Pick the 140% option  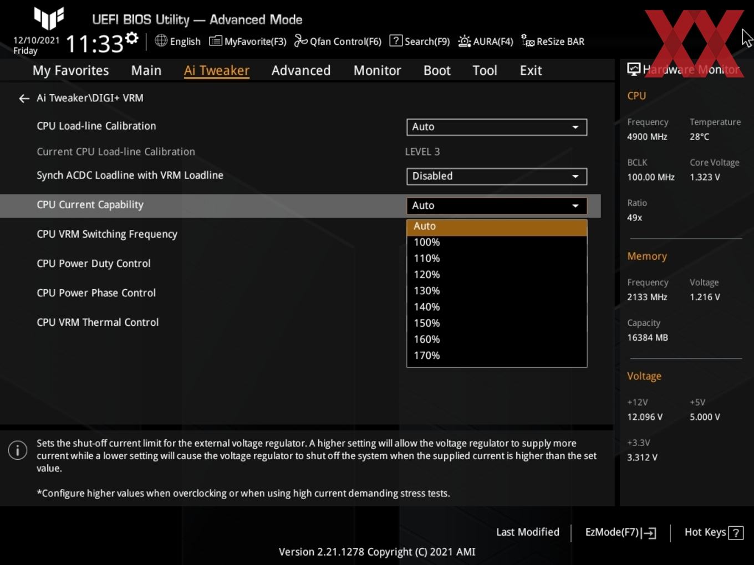pos(497,307)
